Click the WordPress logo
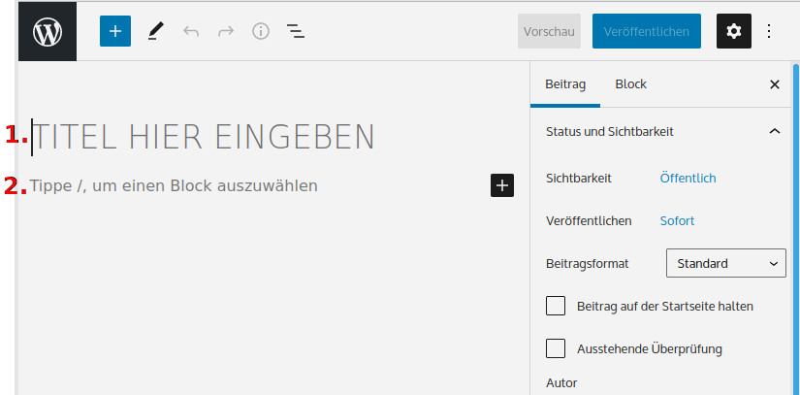 click(x=48, y=32)
